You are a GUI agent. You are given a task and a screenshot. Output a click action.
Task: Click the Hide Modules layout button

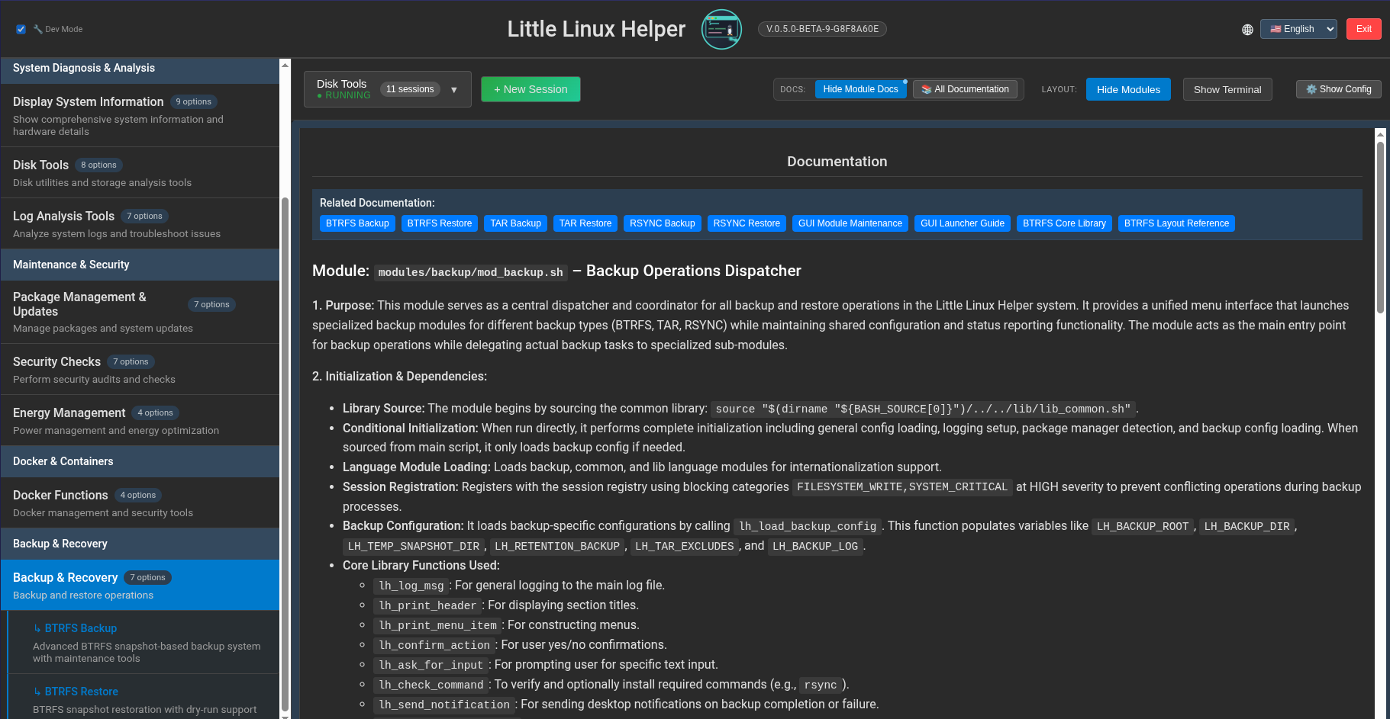(1128, 89)
